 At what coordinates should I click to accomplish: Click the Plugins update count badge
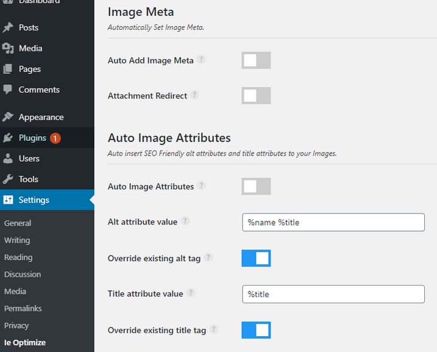[x=55, y=138]
